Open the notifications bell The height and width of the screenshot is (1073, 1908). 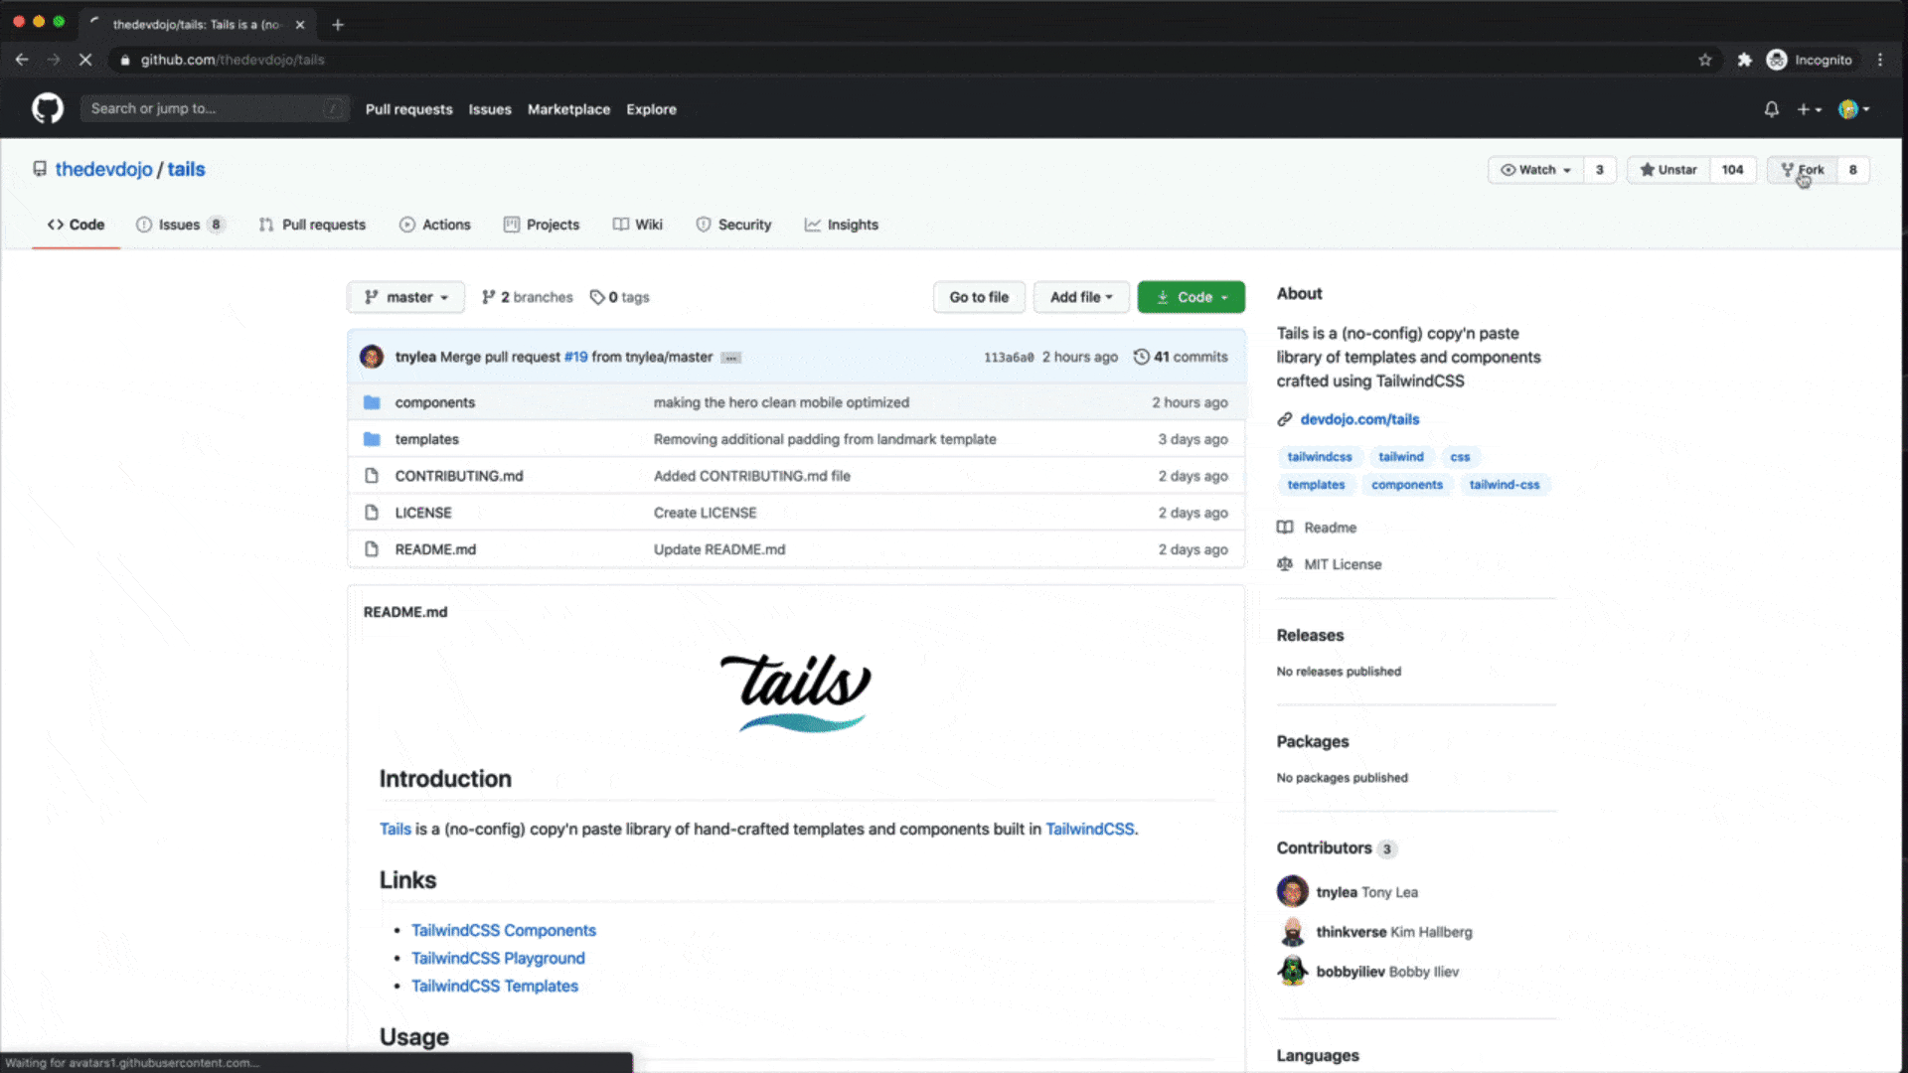tap(1771, 109)
